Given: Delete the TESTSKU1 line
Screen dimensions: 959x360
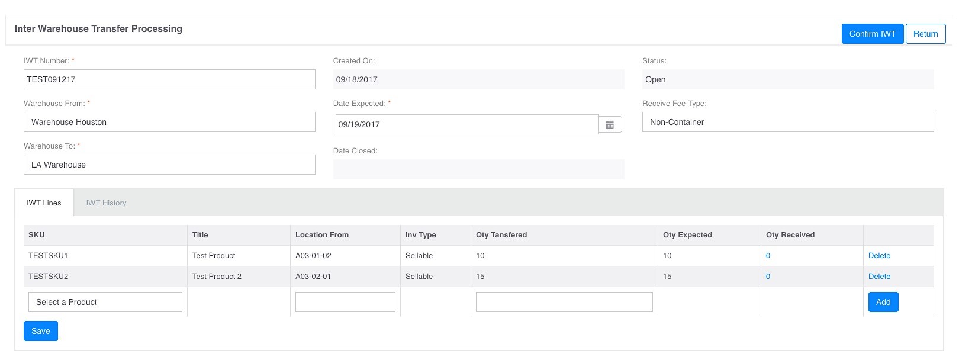Looking at the screenshot, I should 879,256.
